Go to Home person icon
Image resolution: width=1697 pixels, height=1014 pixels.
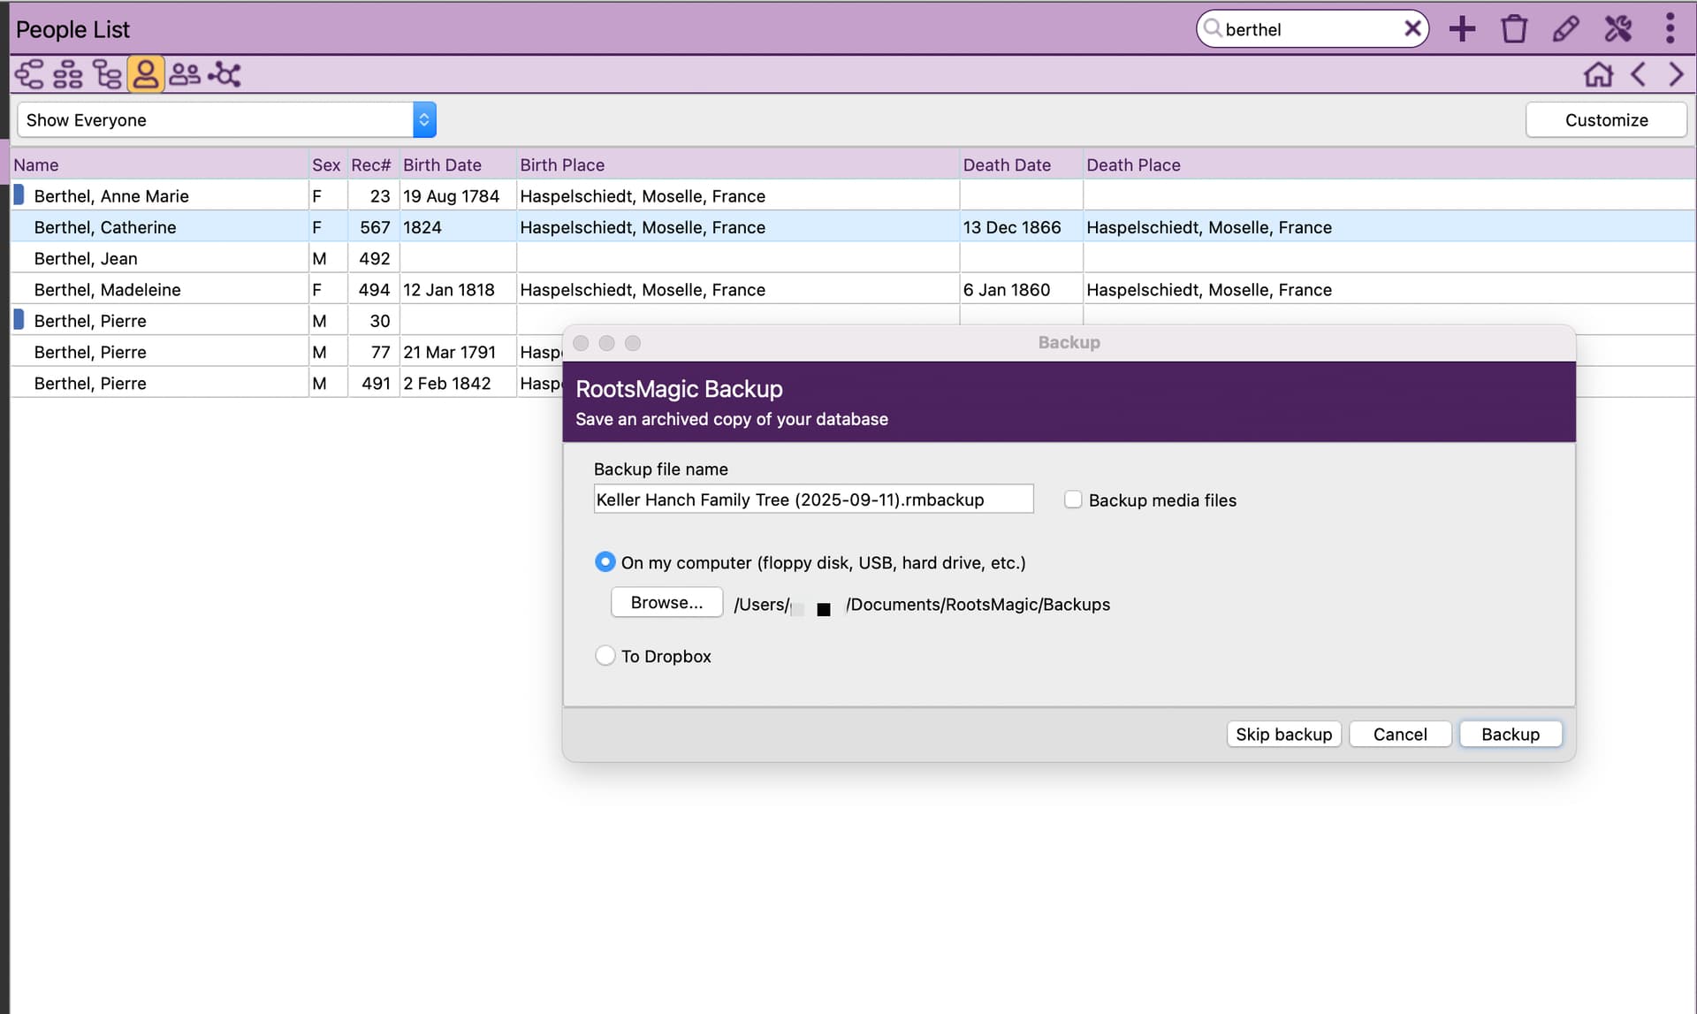click(x=1598, y=75)
